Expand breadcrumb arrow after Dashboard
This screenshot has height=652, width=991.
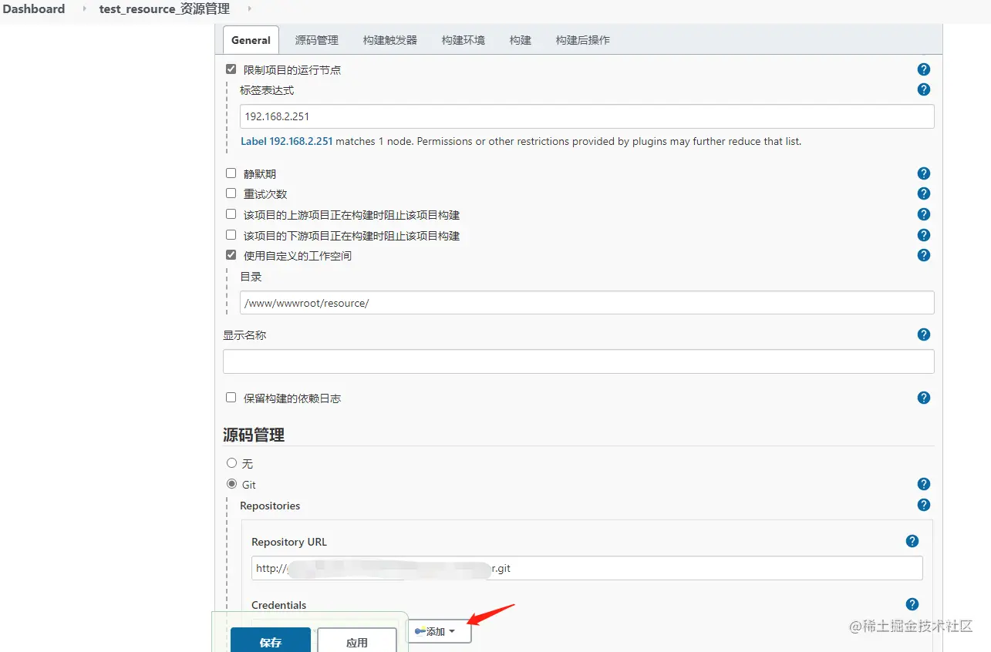pos(84,8)
